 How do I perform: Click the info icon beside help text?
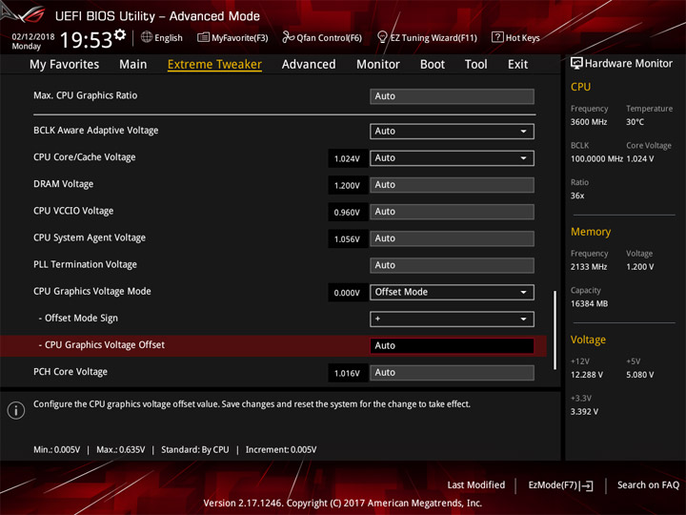pos(16,410)
